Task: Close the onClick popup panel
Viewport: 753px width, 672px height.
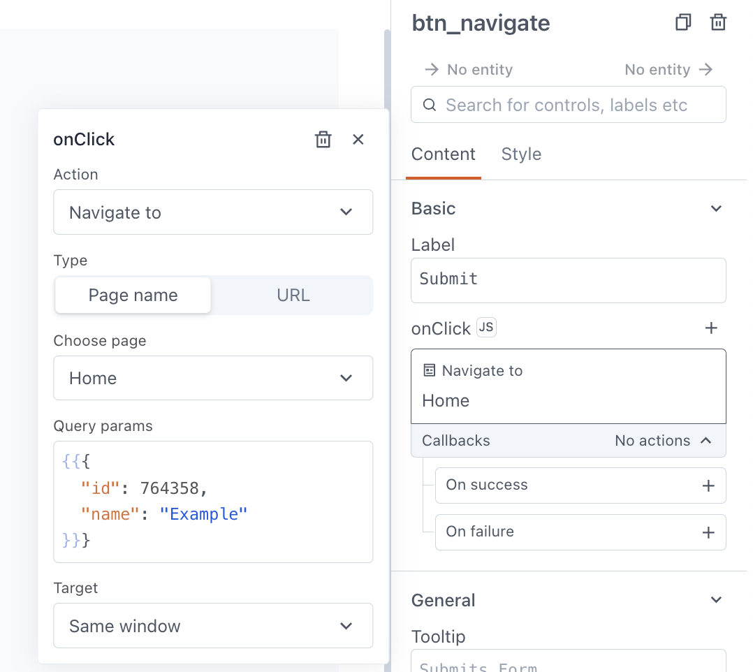Action: tap(358, 140)
